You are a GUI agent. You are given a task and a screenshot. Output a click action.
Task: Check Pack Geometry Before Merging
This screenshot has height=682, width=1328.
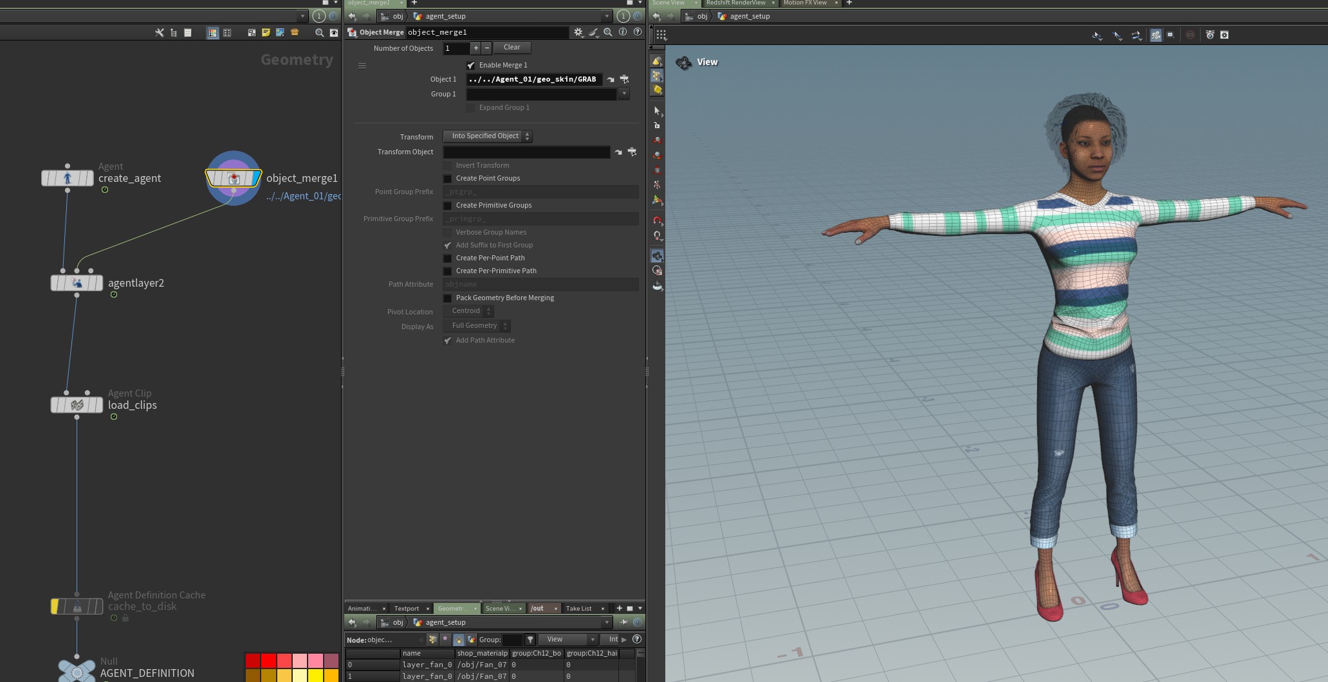pos(448,298)
